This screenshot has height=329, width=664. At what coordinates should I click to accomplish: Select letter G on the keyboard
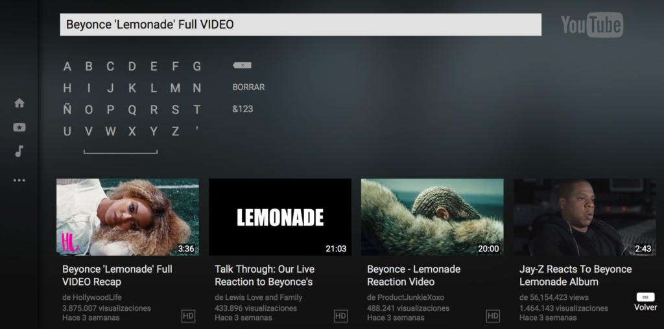(x=197, y=67)
